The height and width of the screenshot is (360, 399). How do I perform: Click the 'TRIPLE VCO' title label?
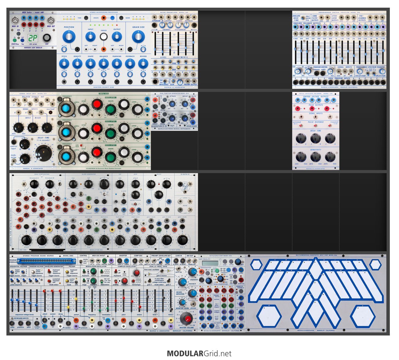pos(103,93)
